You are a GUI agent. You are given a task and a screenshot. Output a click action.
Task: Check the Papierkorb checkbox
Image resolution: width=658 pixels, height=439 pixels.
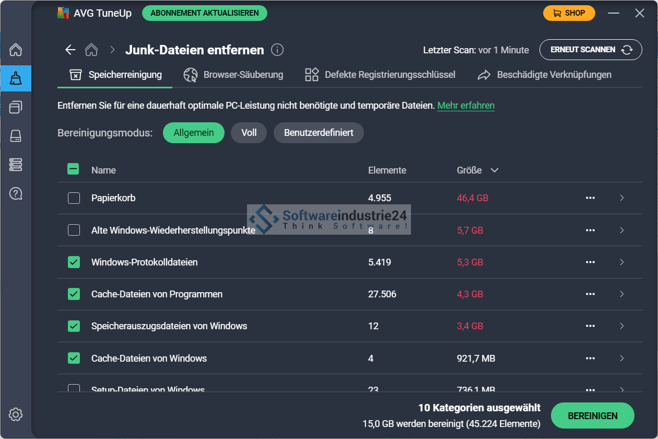pos(74,198)
